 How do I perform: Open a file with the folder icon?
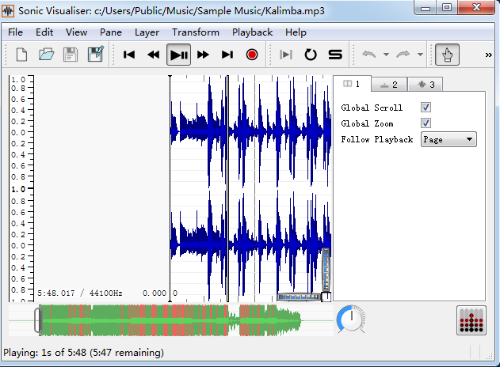pos(46,55)
